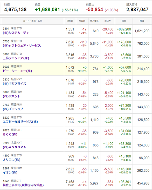Open 純金上場信託(現物国内保管型) ETF link
This screenshot has height=190, width=152.
pyautogui.click(x=23, y=185)
